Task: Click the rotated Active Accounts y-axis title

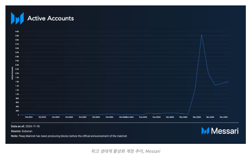Action: click(12, 73)
